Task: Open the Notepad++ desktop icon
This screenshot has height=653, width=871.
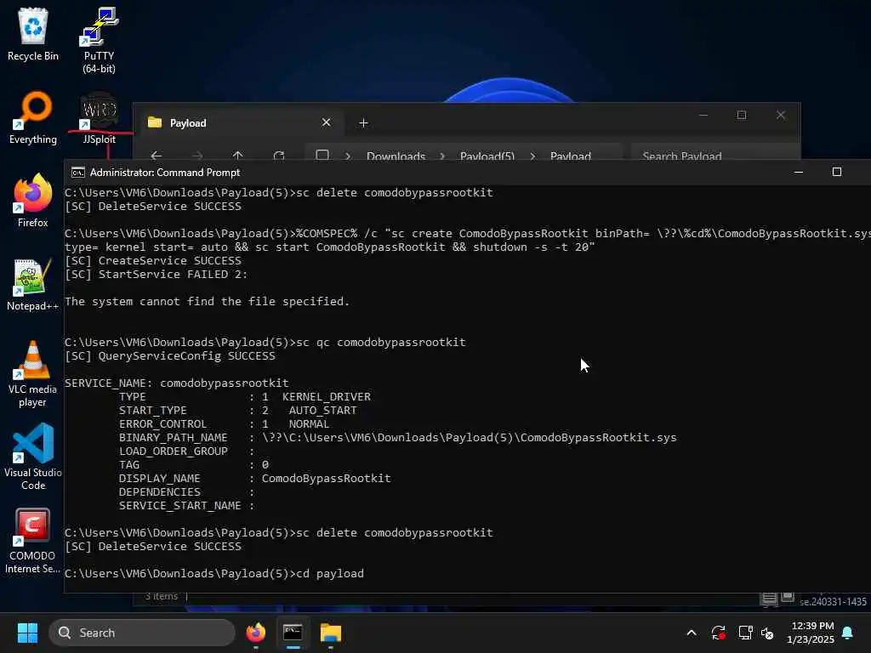Action: 33,284
